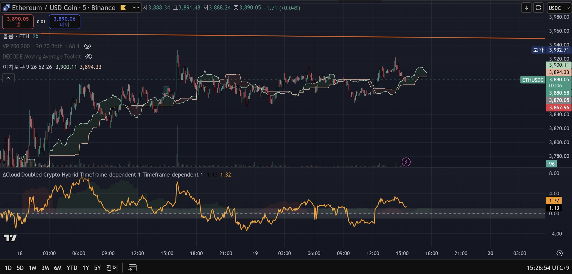
Task: Click the red 3,890.05 sell button
Action: pyautogui.click(x=18, y=21)
